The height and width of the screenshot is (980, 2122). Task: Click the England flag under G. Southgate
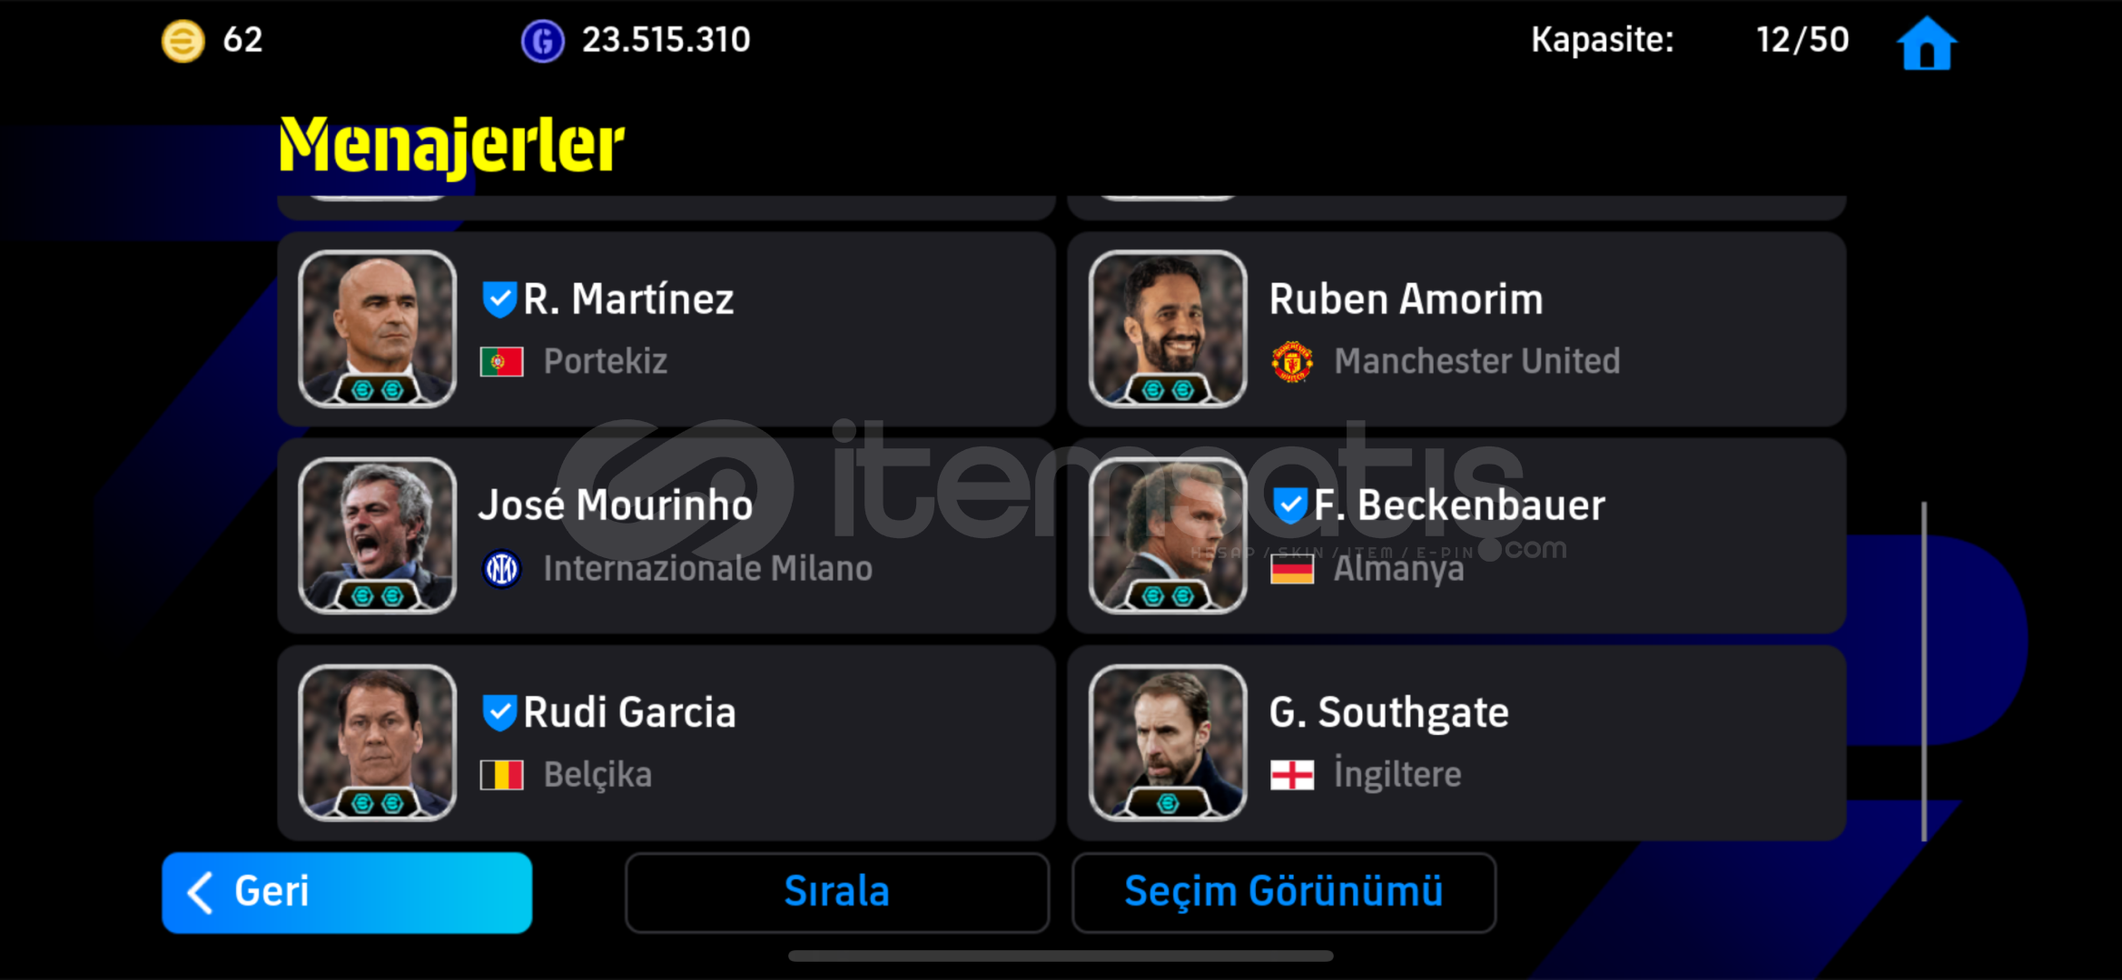1292,775
